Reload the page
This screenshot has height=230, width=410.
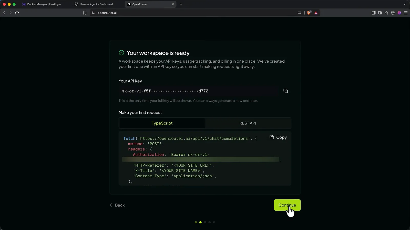click(x=17, y=13)
